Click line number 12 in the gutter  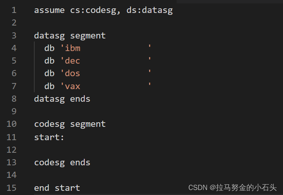pos(11,150)
